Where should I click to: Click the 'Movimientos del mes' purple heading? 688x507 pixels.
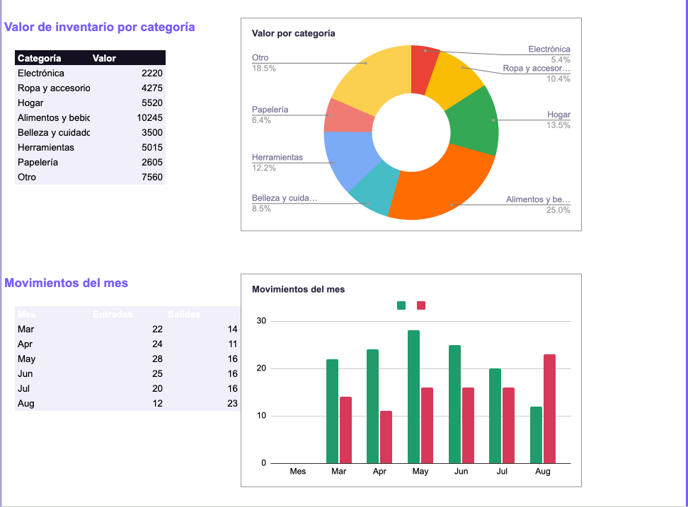click(67, 283)
